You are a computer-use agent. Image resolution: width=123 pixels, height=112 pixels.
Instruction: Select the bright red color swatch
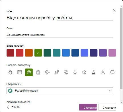click(x=20, y=53)
